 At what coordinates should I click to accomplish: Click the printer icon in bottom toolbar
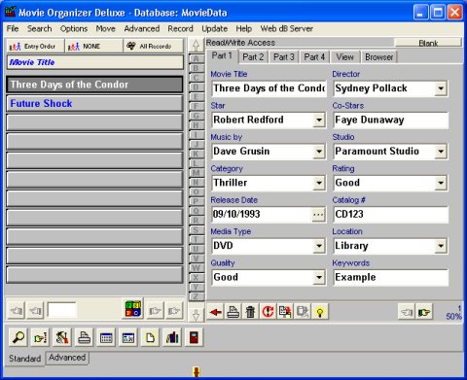84,337
